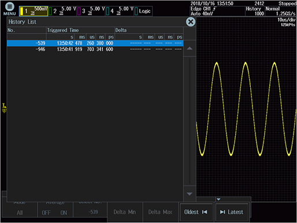Select history row number -539

[95, 43]
